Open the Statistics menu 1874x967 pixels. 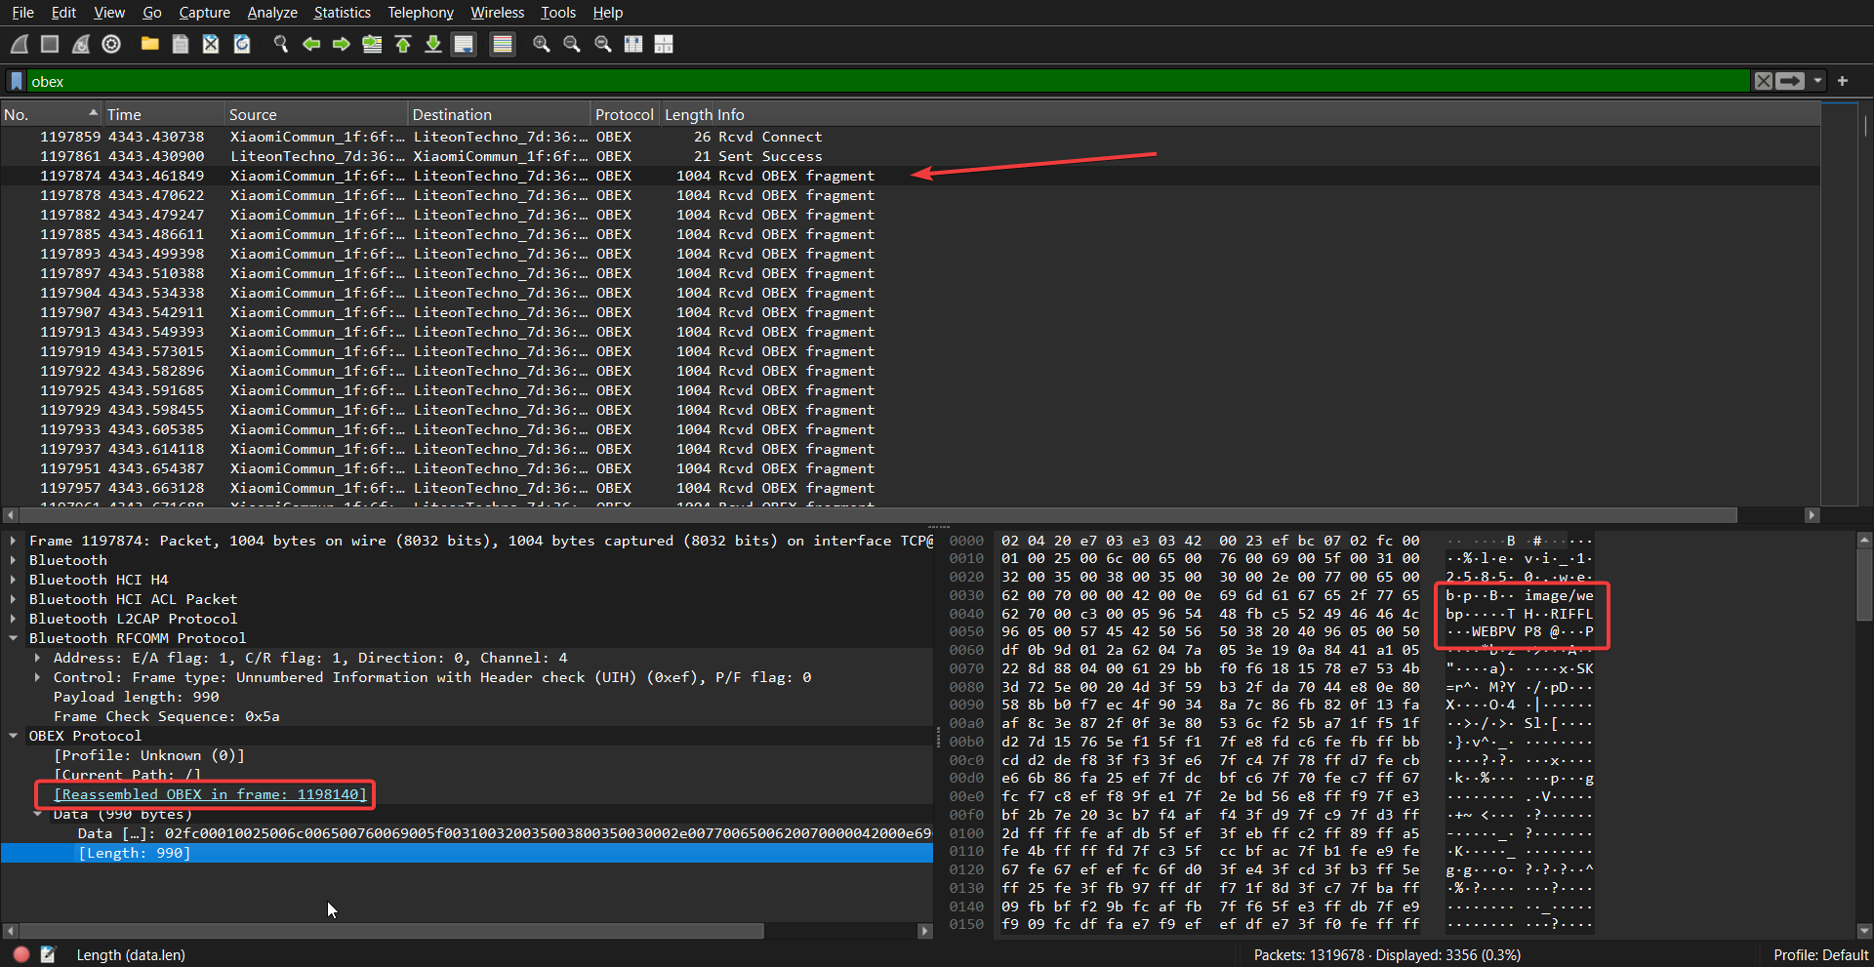coord(342,13)
